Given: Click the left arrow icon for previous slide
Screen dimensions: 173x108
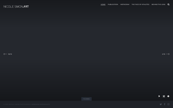Looking at the screenshot, I should tap(5, 54).
